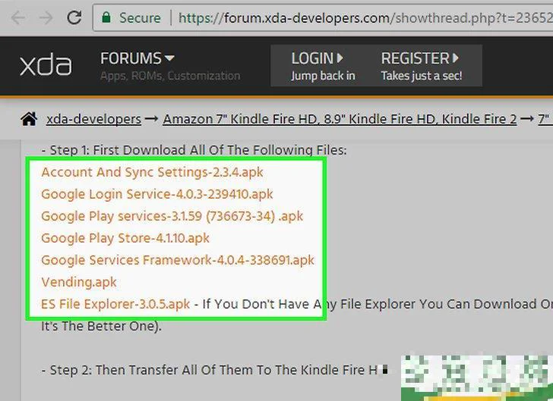Download ES File Explorer-3.0.5.apk
Viewport: 553px width, 401px height.
(x=115, y=304)
